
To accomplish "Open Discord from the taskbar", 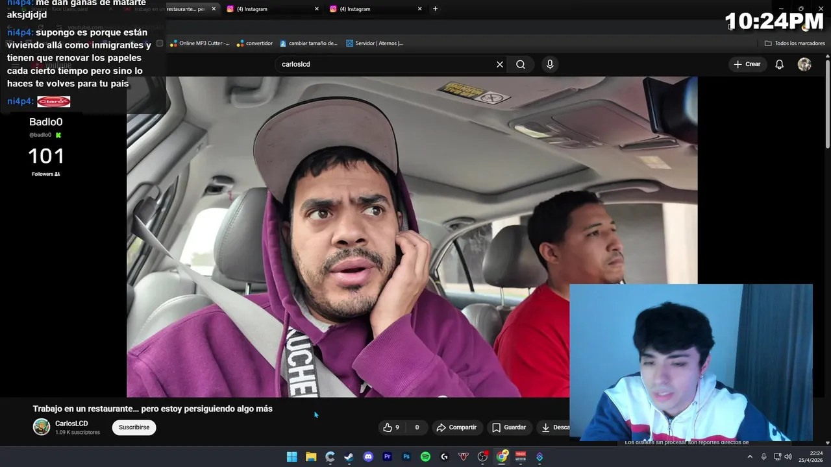I will tap(368, 457).
